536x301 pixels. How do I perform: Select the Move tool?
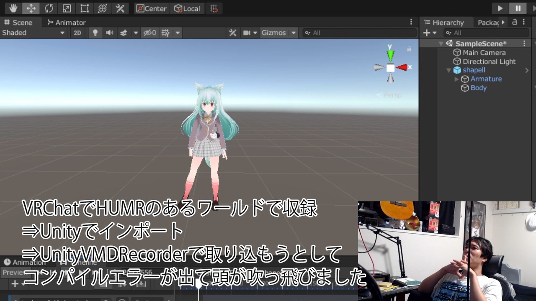tap(31, 8)
